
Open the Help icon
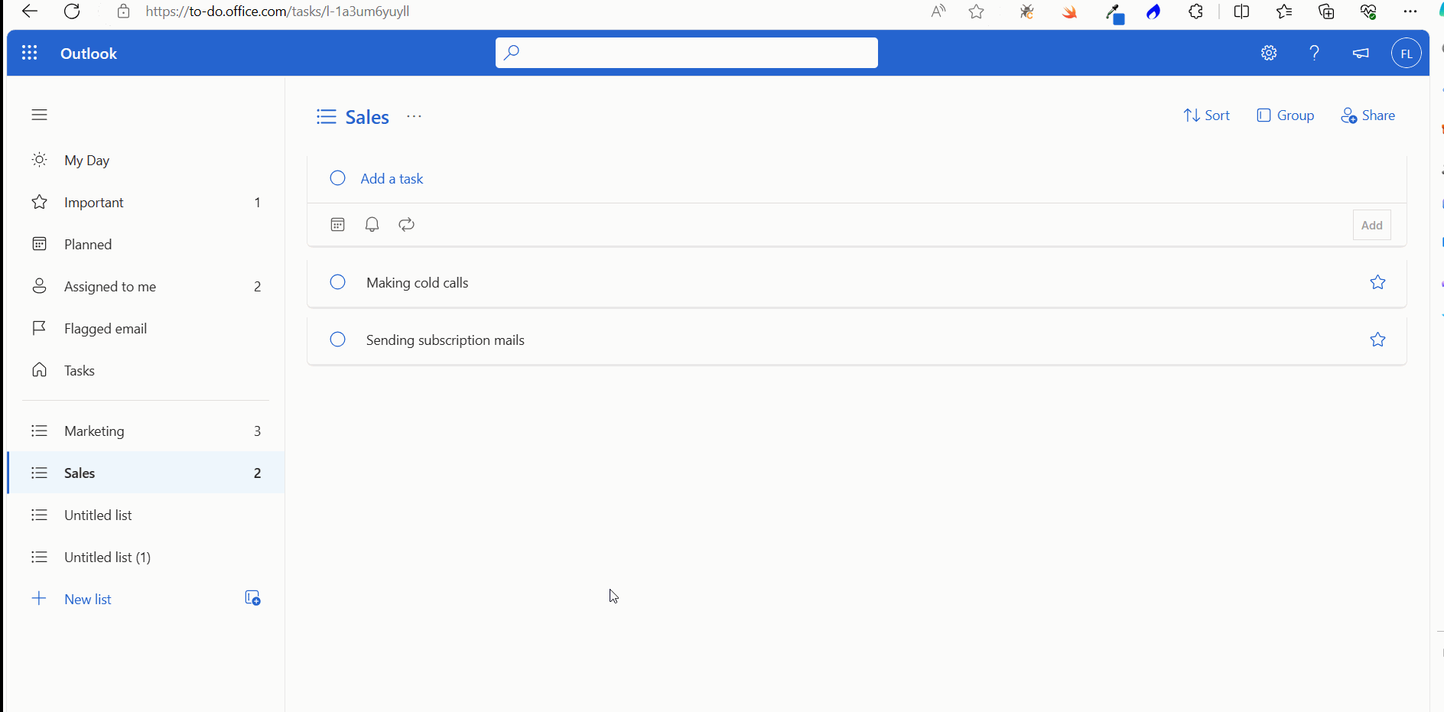1314,53
